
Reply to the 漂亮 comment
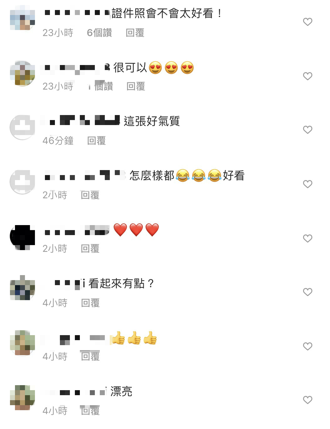90,410
